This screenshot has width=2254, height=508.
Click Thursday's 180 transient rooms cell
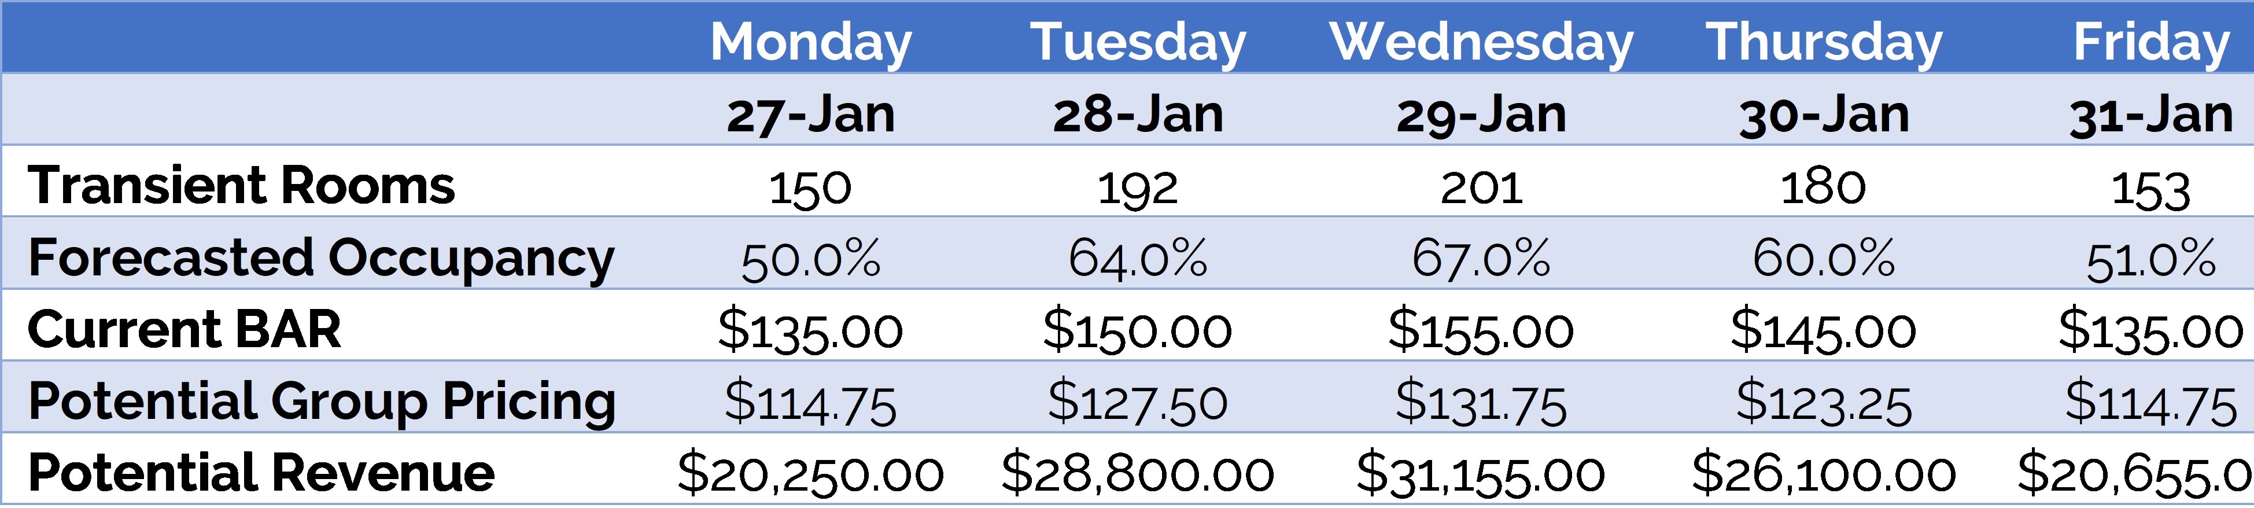click(1824, 187)
